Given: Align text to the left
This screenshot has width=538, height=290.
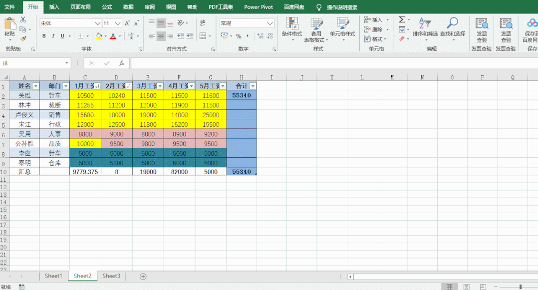Looking at the screenshot, I should point(152,36).
